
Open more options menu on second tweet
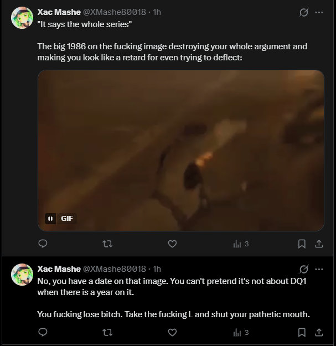coord(319,269)
